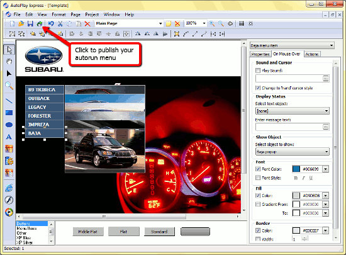This screenshot has width=346, height=255.
Task: Open a project with the folder icon
Action: point(21,24)
